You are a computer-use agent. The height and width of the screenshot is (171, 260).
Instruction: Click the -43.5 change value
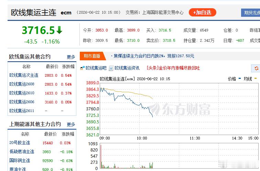31,41
